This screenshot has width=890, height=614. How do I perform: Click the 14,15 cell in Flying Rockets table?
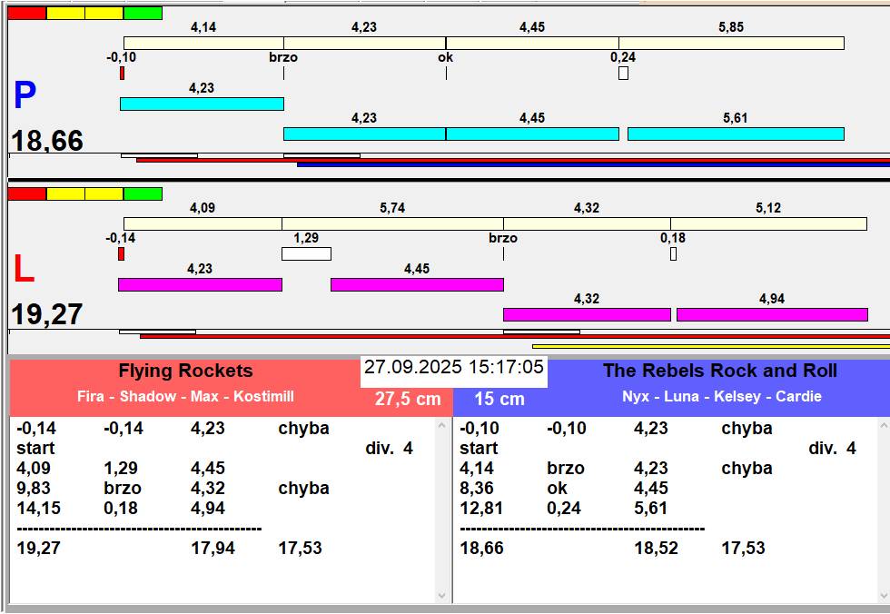point(38,508)
